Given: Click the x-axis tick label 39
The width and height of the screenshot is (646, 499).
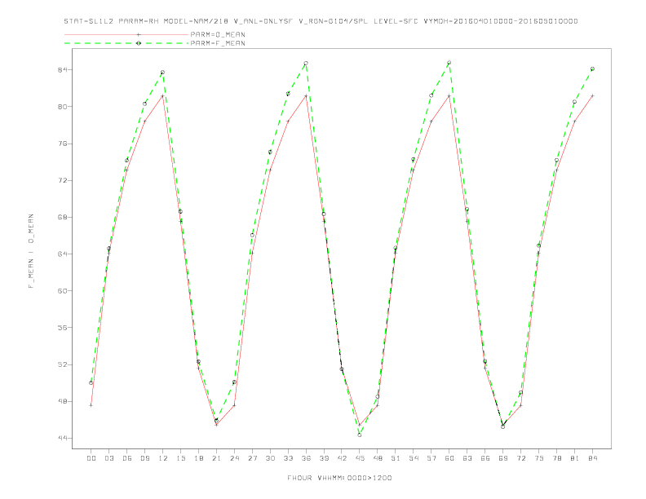Looking at the screenshot, I should [x=324, y=458].
